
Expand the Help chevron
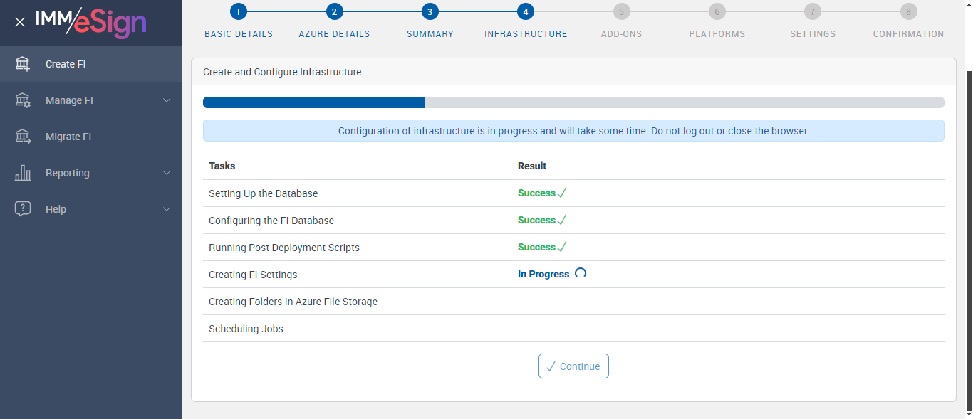point(167,209)
